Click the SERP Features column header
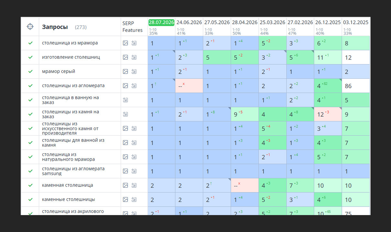This screenshot has width=391, height=232. [132, 27]
